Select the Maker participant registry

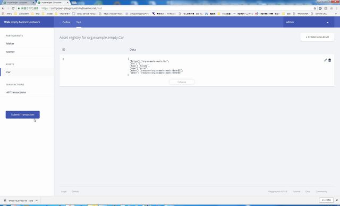click(10, 43)
